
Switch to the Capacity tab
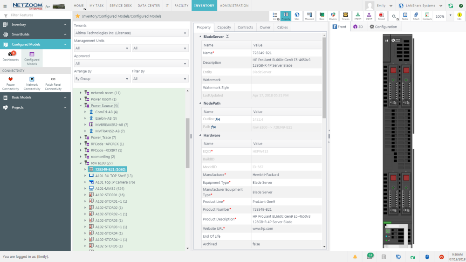[x=224, y=28]
